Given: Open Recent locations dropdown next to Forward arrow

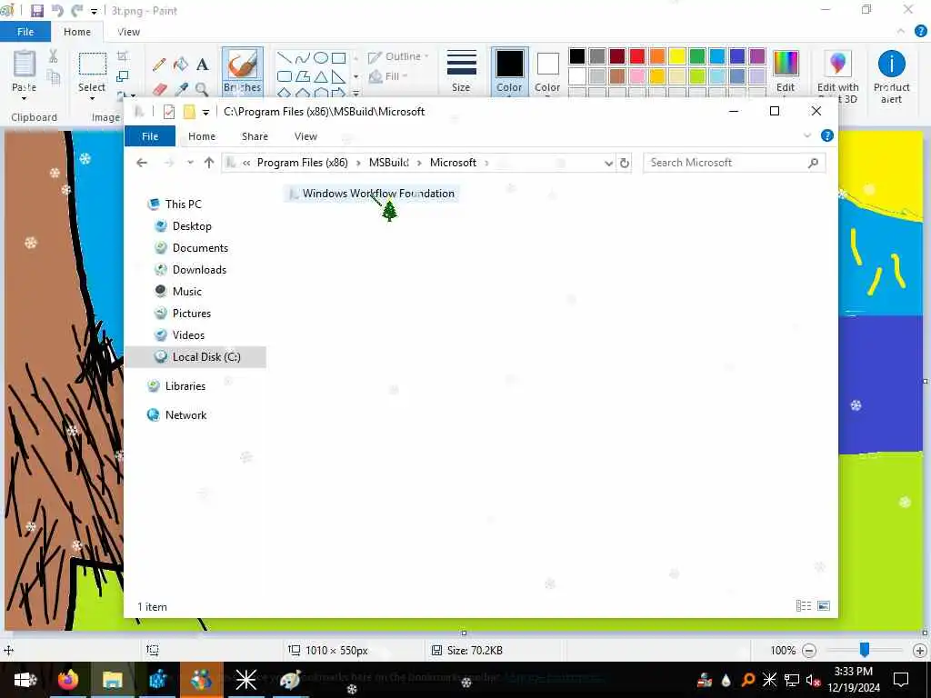Looking at the screenshot, I should (x=190, y=163).
